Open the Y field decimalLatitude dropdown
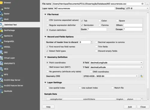The height and width of the screenshot is (110, 150). tap(116, 67)
